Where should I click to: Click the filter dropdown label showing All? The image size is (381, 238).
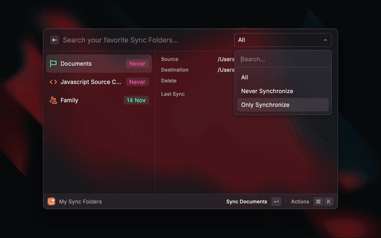242,40
